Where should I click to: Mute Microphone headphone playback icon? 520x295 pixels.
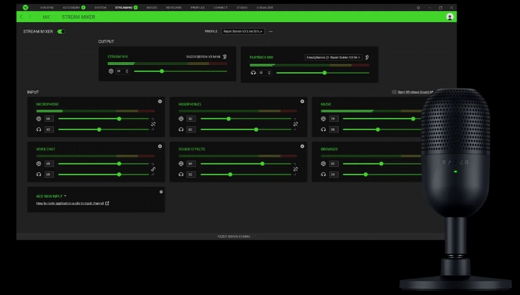(39, 129)
